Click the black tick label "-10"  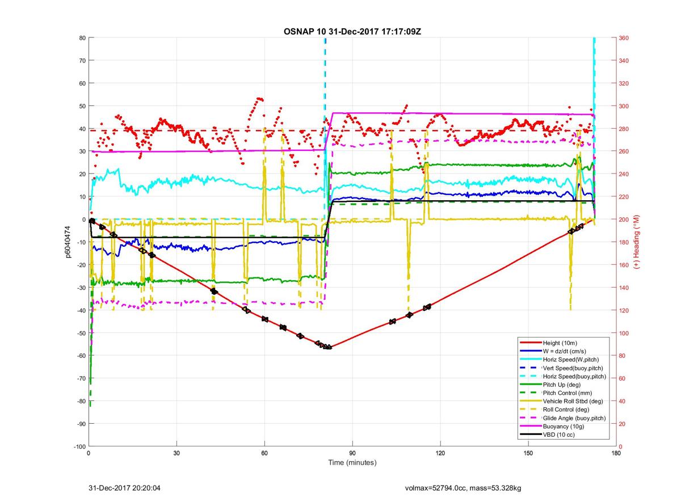pyautogui.click(x=81, y=242)
